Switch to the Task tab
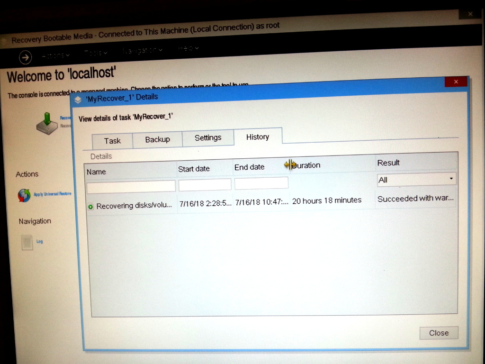Viewport: 485px width, 364px height. [x=112, y=141]
